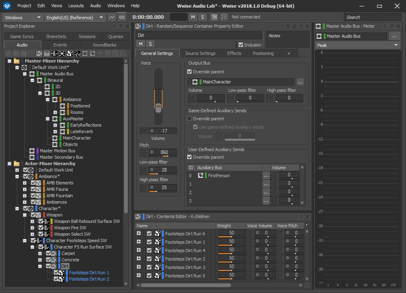Uncheck Override parent under User-Defined Auxiliary Sends
The height and width of the screenshot is (293, 406).
(x=190, y=157)
